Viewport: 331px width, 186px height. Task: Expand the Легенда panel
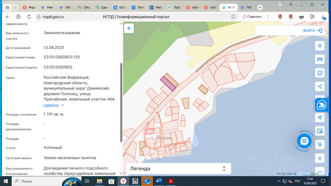tap(224, 169)
